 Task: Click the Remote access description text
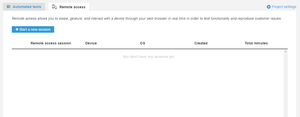click(146, 18)
